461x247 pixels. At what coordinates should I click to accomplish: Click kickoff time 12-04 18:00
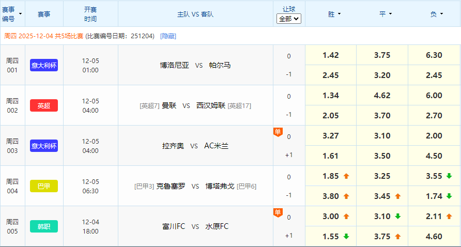click(x=90, y=226)
